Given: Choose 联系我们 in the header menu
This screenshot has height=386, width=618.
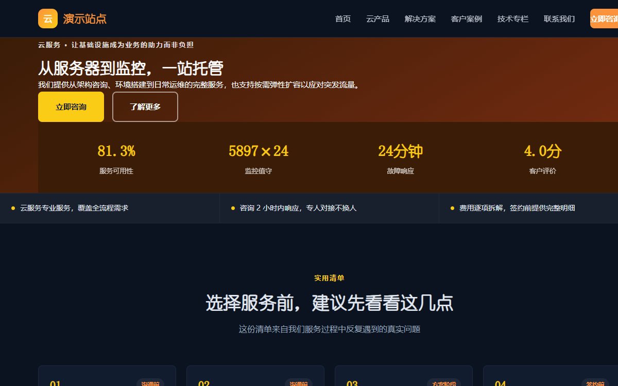Looking at the screenshot, I should click(x=559, y=19).
